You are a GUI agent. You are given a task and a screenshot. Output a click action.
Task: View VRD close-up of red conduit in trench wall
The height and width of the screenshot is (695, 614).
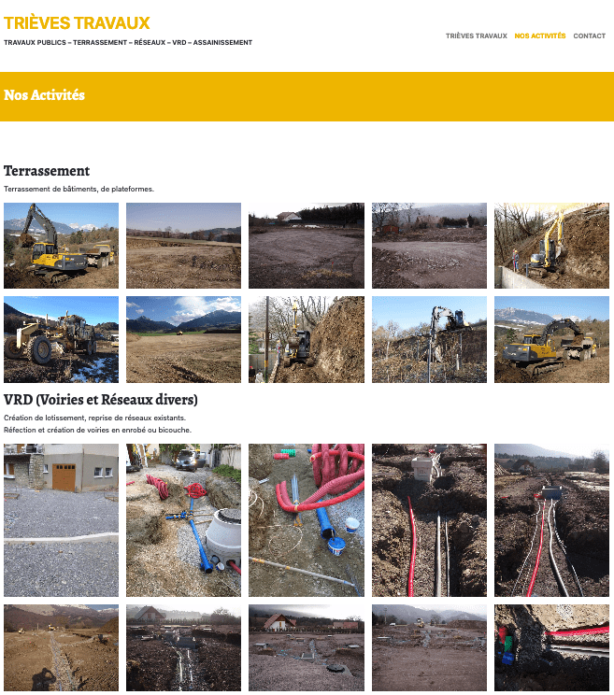click(x=551, y=647)
